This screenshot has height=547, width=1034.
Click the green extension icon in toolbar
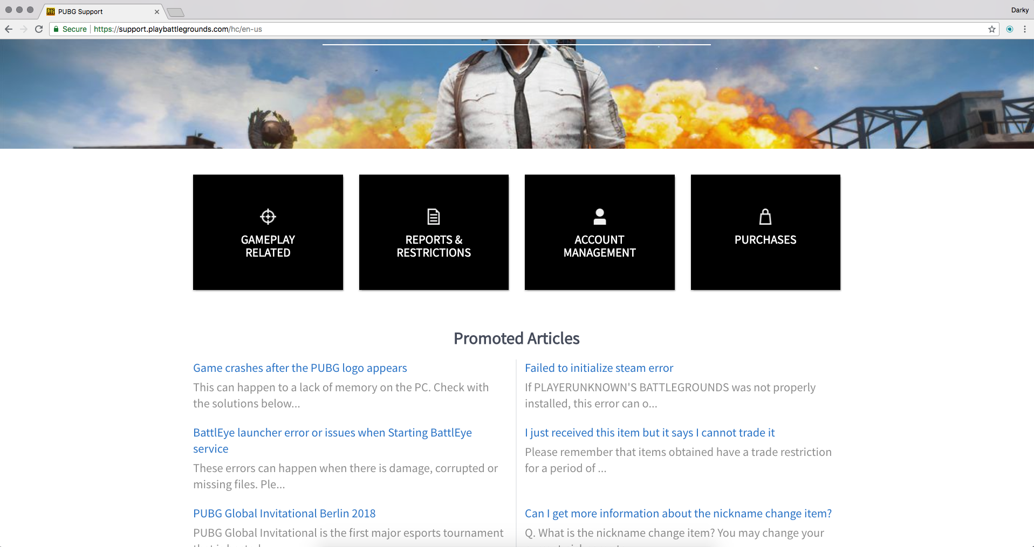click(1010, 29)
